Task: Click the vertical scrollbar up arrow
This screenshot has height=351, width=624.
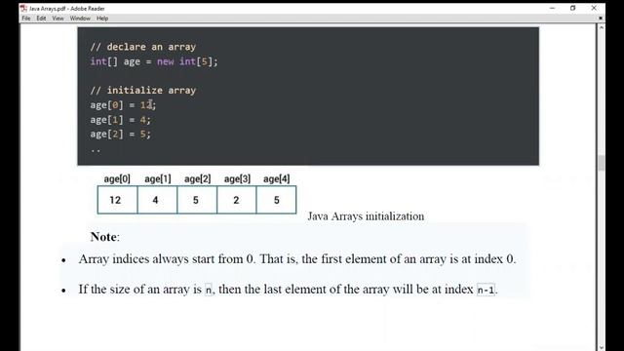Action: coord(601,27)
